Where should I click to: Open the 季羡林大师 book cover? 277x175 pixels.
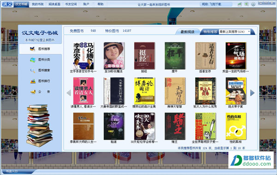click(84, 126)
